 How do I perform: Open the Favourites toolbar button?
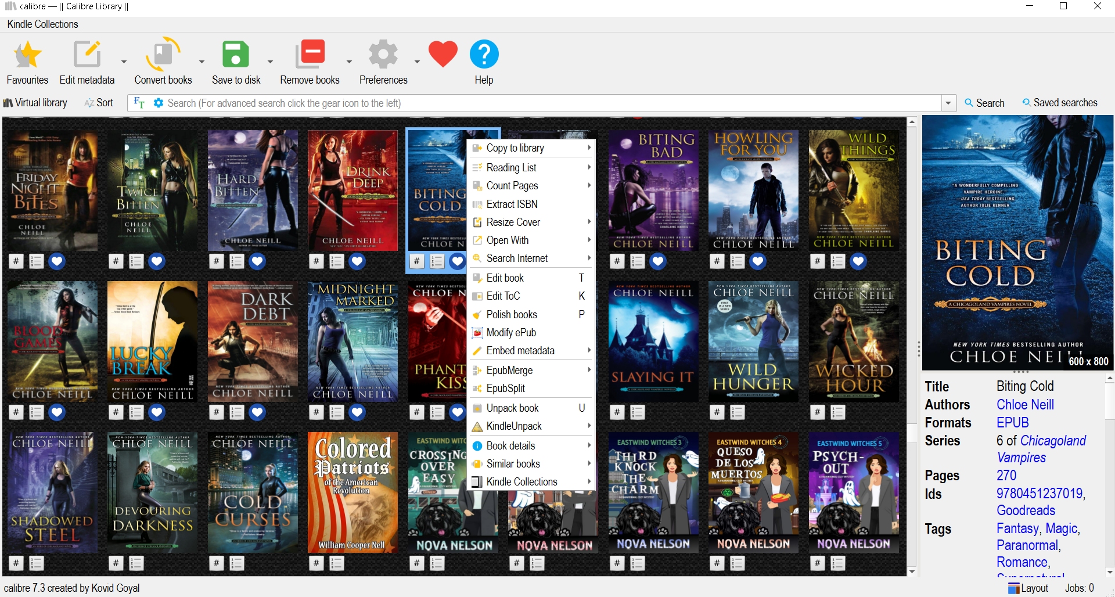[27, 63]
